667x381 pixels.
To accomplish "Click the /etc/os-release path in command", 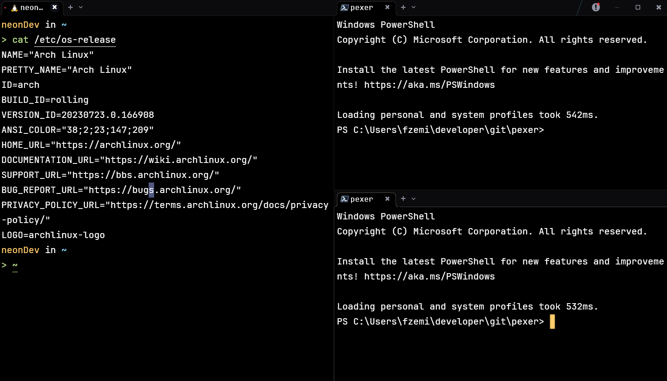I will [75, 40].
